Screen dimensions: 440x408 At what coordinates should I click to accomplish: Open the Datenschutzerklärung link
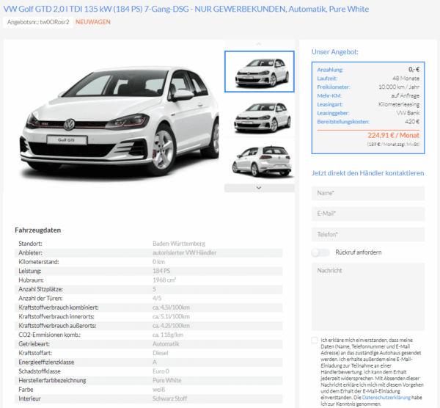tap(386, 398)
